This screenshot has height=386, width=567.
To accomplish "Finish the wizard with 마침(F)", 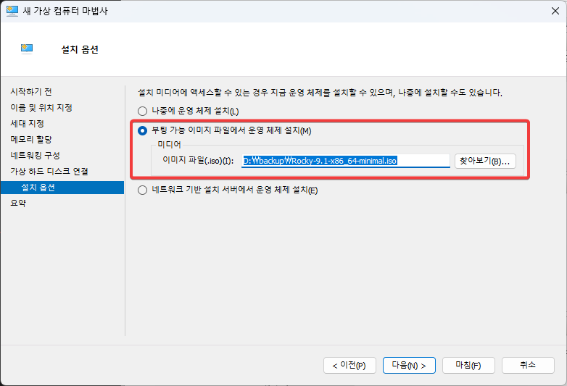I will [x=468, y=365].
